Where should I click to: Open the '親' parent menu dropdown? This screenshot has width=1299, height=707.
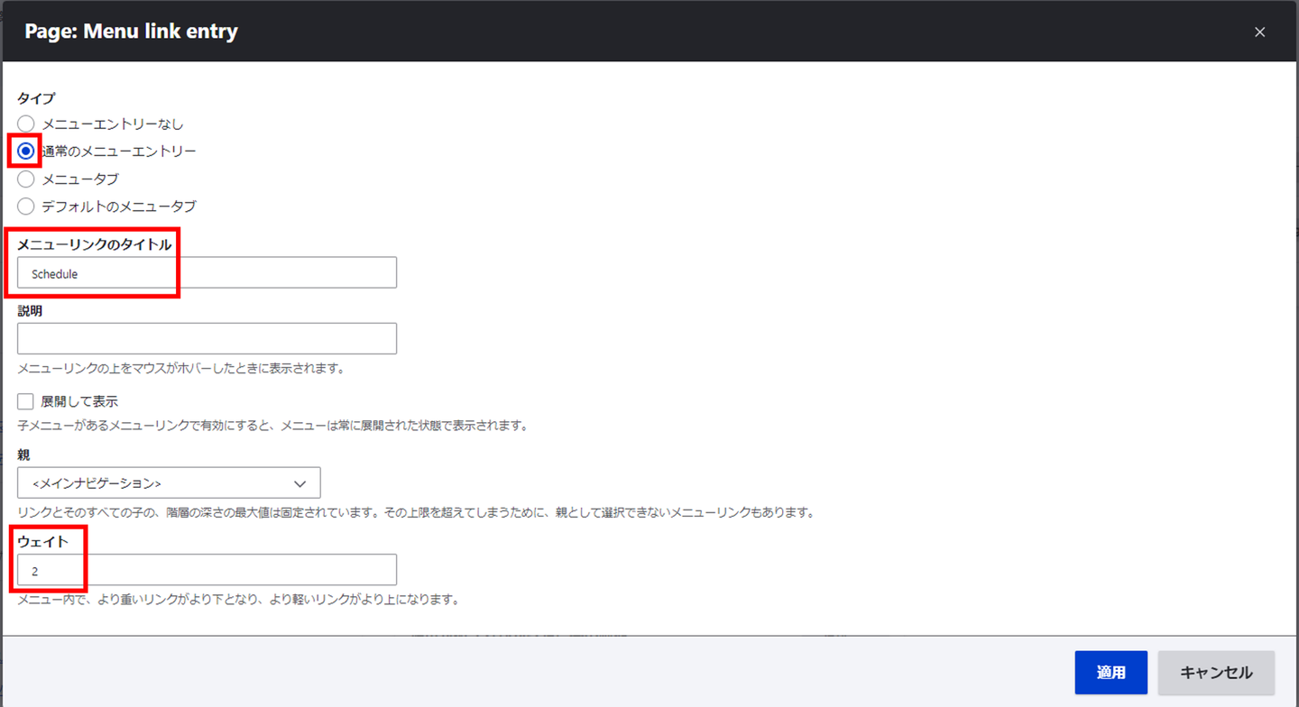tap(169, 483)
